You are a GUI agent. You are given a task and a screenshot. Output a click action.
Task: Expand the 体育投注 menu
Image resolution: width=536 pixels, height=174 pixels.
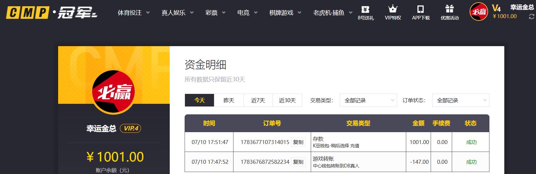pos(134,13)
